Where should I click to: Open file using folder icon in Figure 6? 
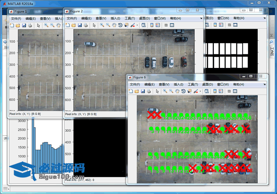click(137, 91)
